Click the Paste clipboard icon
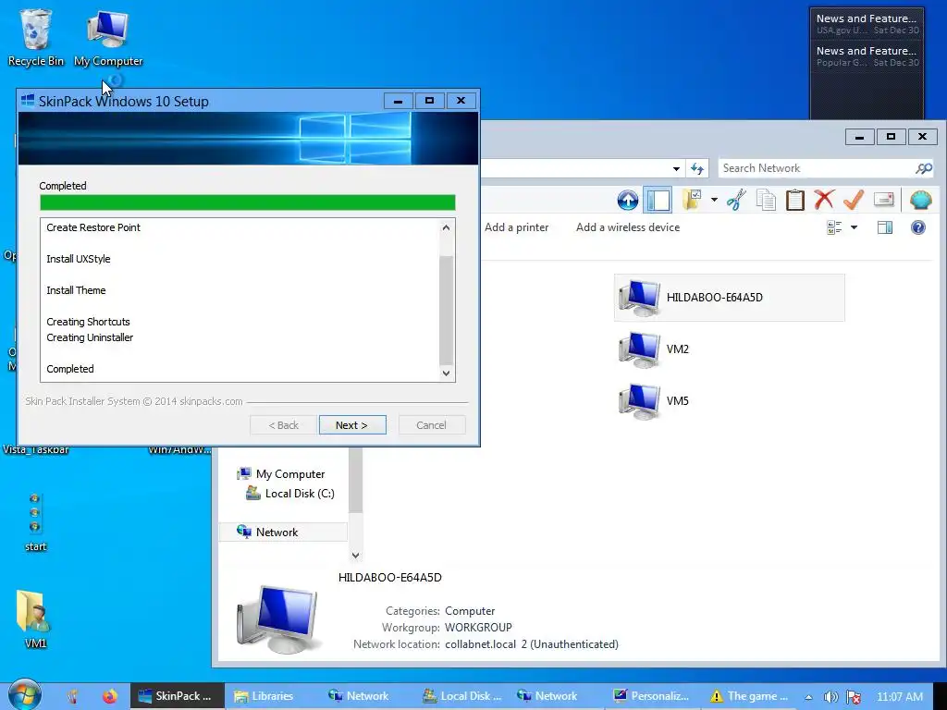The image size is (947, 710). (x=794, y=200)
